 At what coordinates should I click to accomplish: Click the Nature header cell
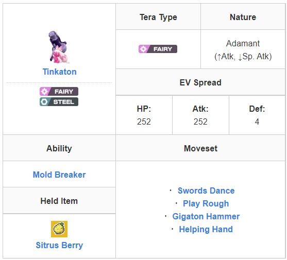click(243, 17)
